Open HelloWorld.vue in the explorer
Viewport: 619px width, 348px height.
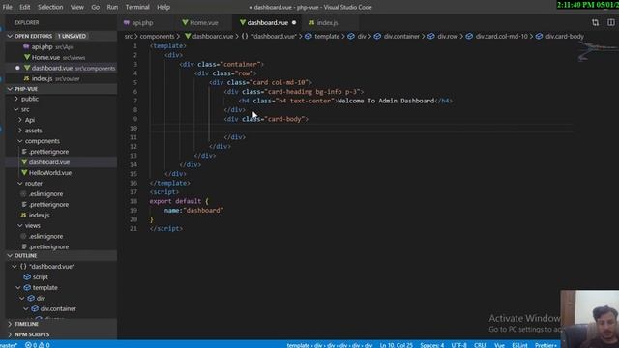pyautogui.click(x=50, y=173)
